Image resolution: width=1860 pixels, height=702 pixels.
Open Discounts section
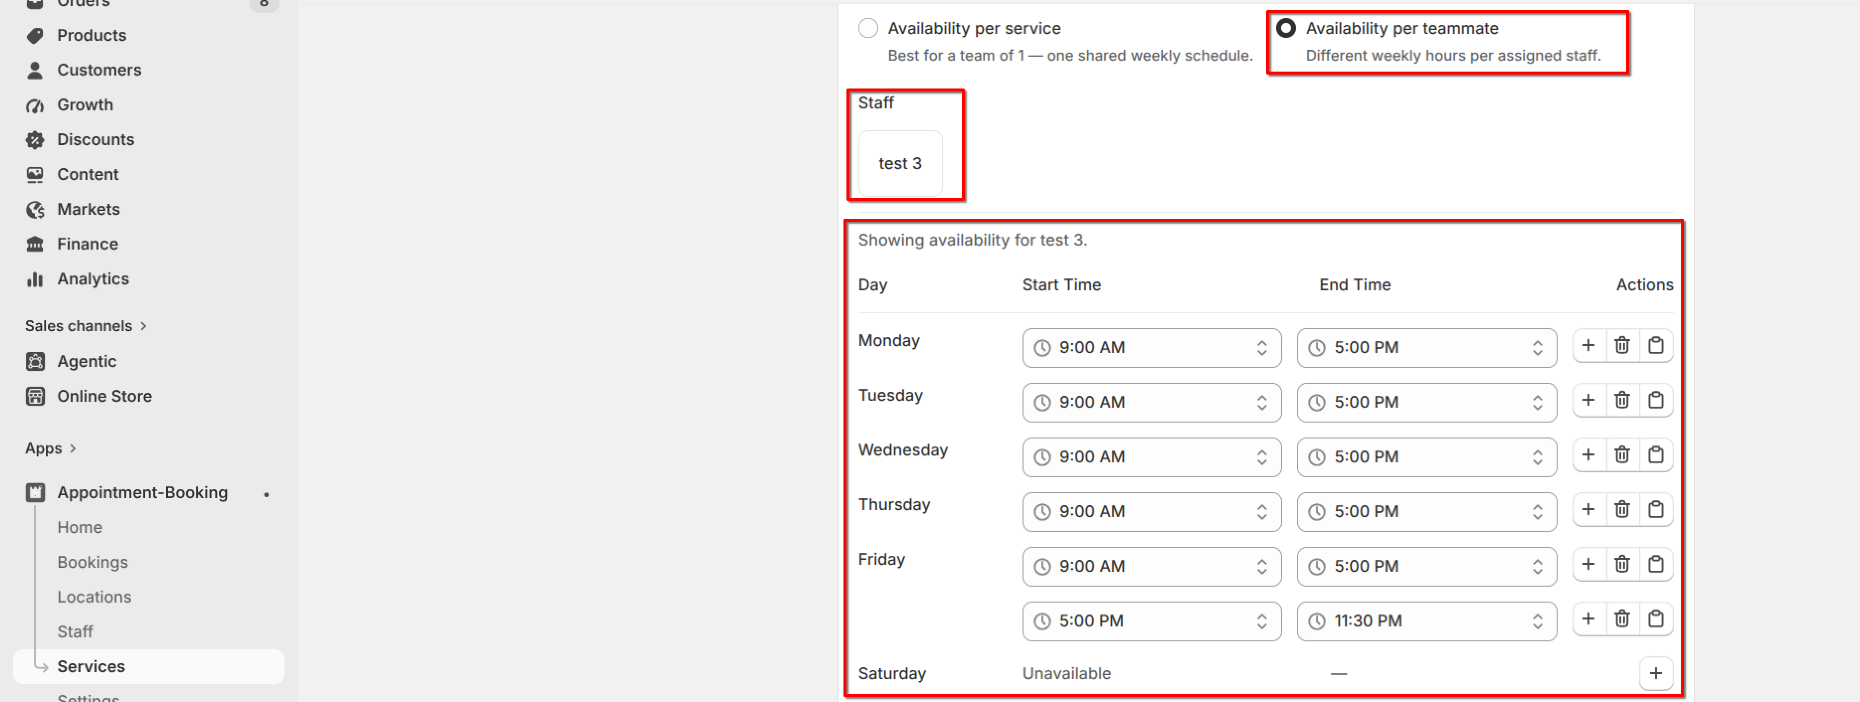[95, 140]
